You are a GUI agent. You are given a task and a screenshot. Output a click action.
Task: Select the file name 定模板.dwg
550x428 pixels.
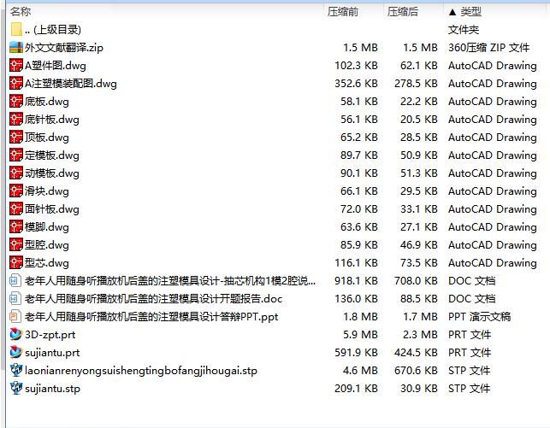pos(52,155)
